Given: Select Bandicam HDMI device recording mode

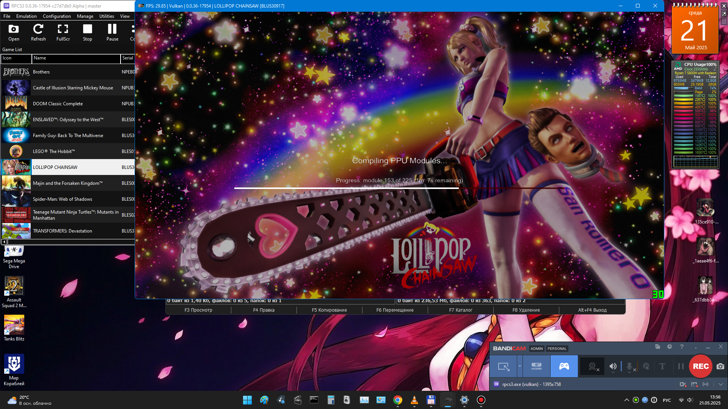Looking at the screenshot, I should coord(536,366).
